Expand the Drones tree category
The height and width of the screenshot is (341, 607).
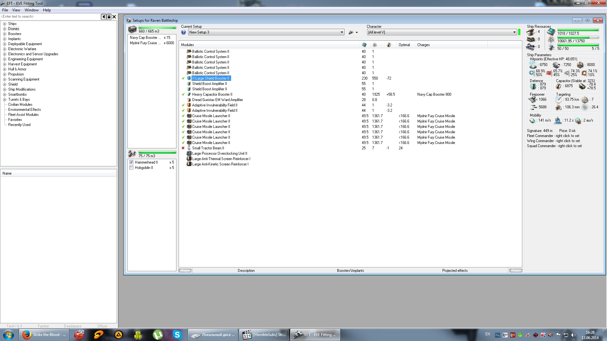(5, 29)
